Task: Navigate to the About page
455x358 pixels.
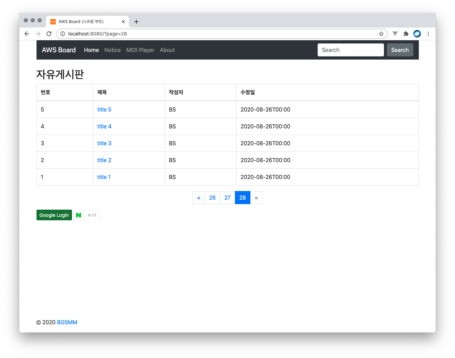Action: click(x=167, y=50)
